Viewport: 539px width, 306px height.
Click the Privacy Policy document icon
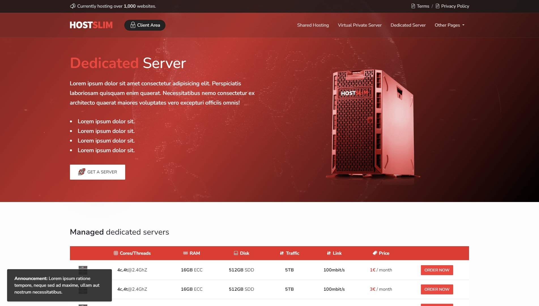[437, 6]
